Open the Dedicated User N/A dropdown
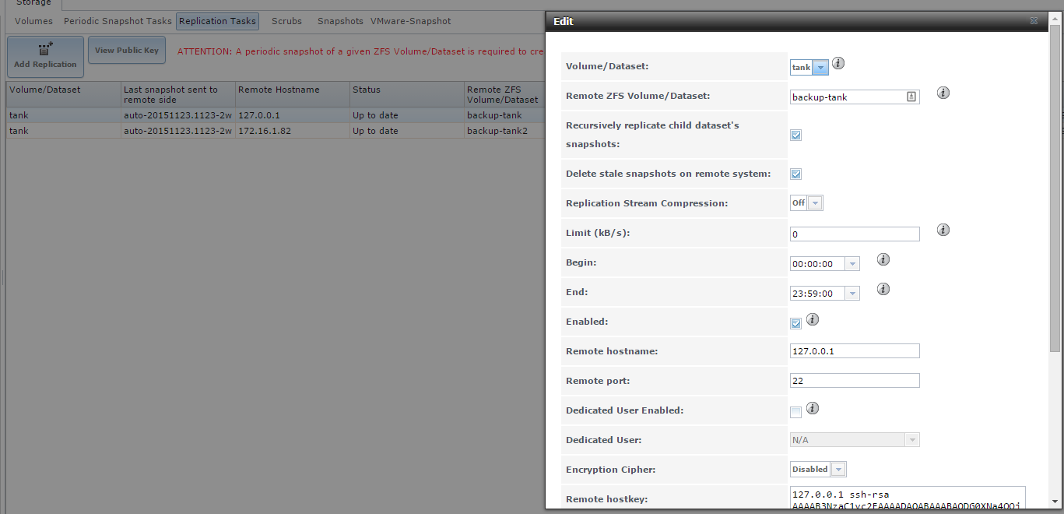Viewport: 1064px width, 514px height. click(912, 440)
